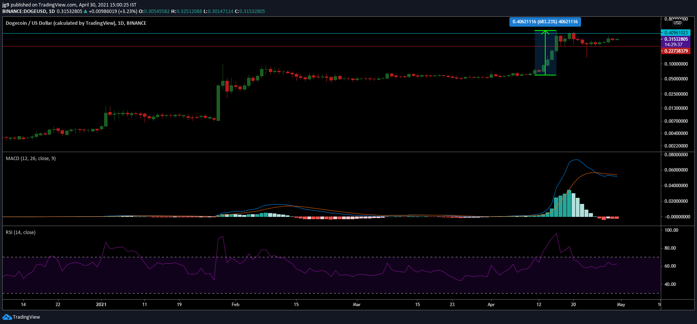
Task: Click the MACD 0.06000000 axis label
Action: click(x=676, y=170)
